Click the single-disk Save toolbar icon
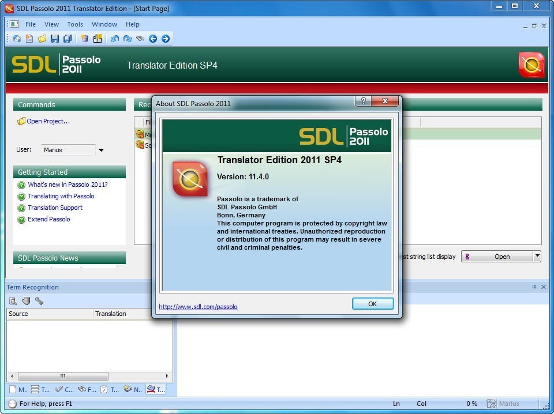 tap(55, 39)
